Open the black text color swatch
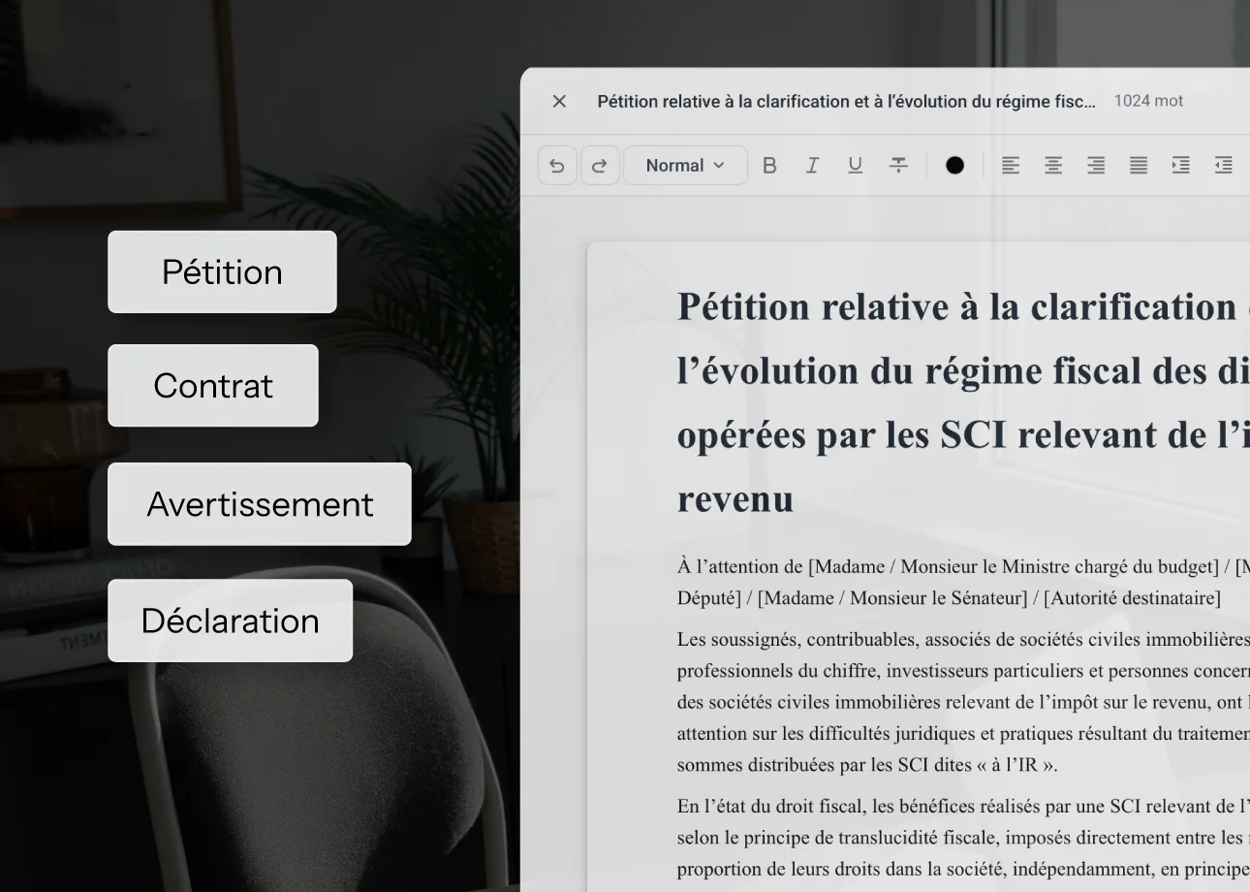Image resolution: width=1250 pixels, height=892 pixels. (x=954, y=166)
